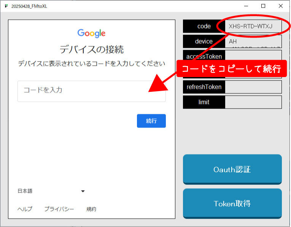This screenshot has width=291, height=227.
Task: Click the black device label
Action: pos(204,41)
